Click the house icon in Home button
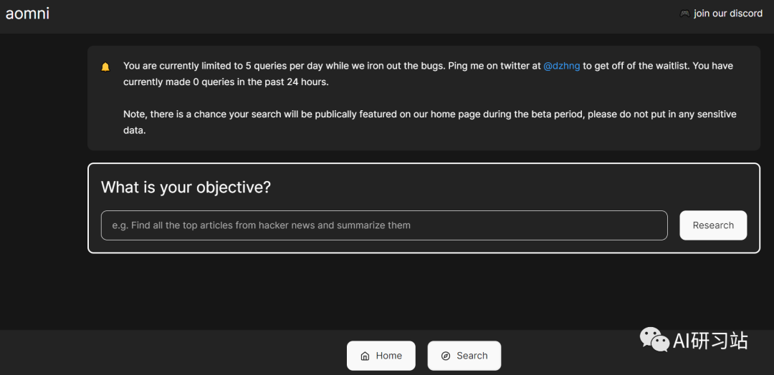The height and width of the screenshot is (375, 774). [x=365, y=356]
